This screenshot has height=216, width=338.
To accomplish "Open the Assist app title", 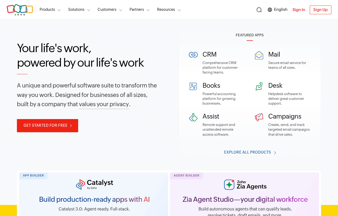I will coord(211,116).
